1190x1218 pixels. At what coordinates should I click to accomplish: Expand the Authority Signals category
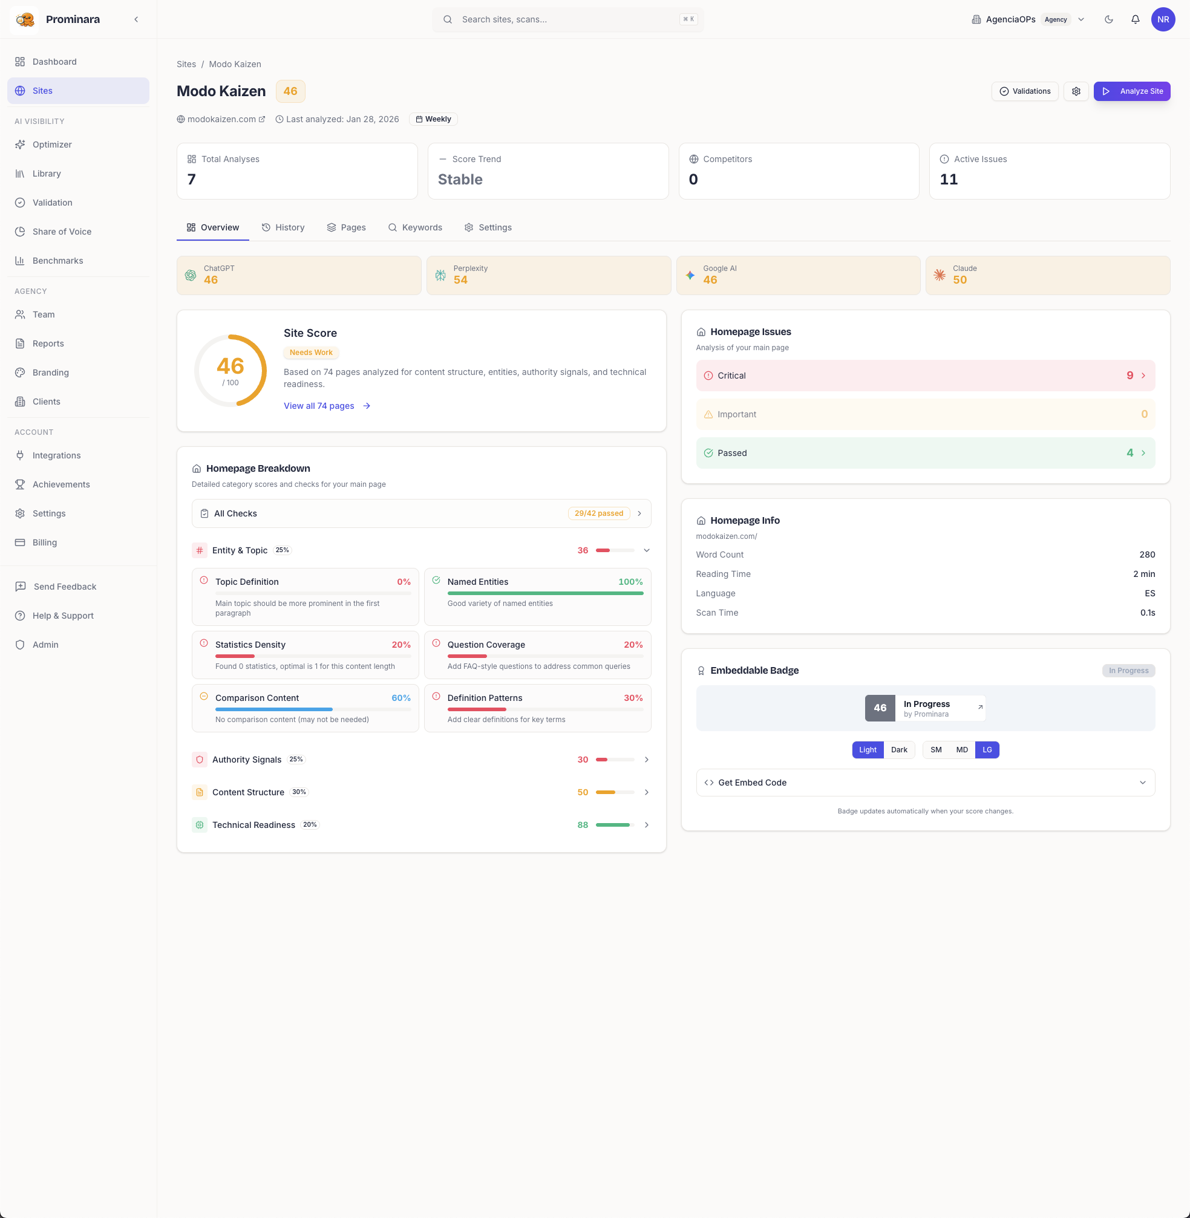646,760
